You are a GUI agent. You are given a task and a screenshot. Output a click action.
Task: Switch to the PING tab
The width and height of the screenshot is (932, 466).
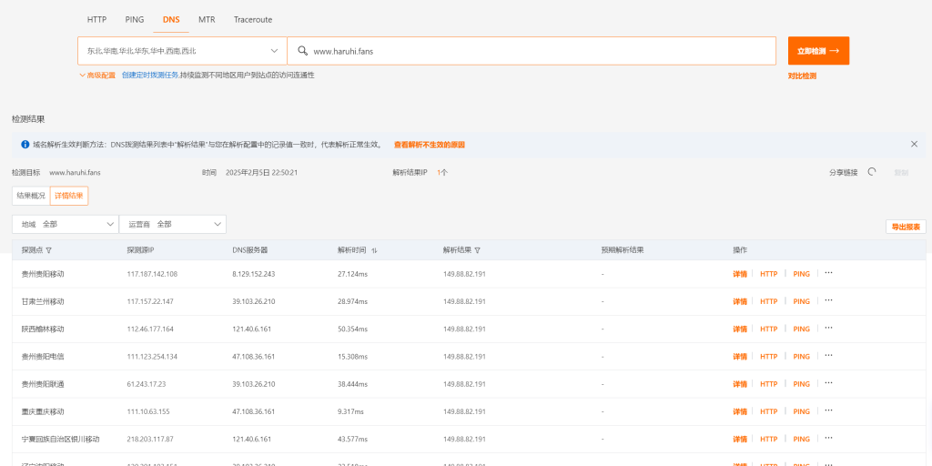(135, 20)
